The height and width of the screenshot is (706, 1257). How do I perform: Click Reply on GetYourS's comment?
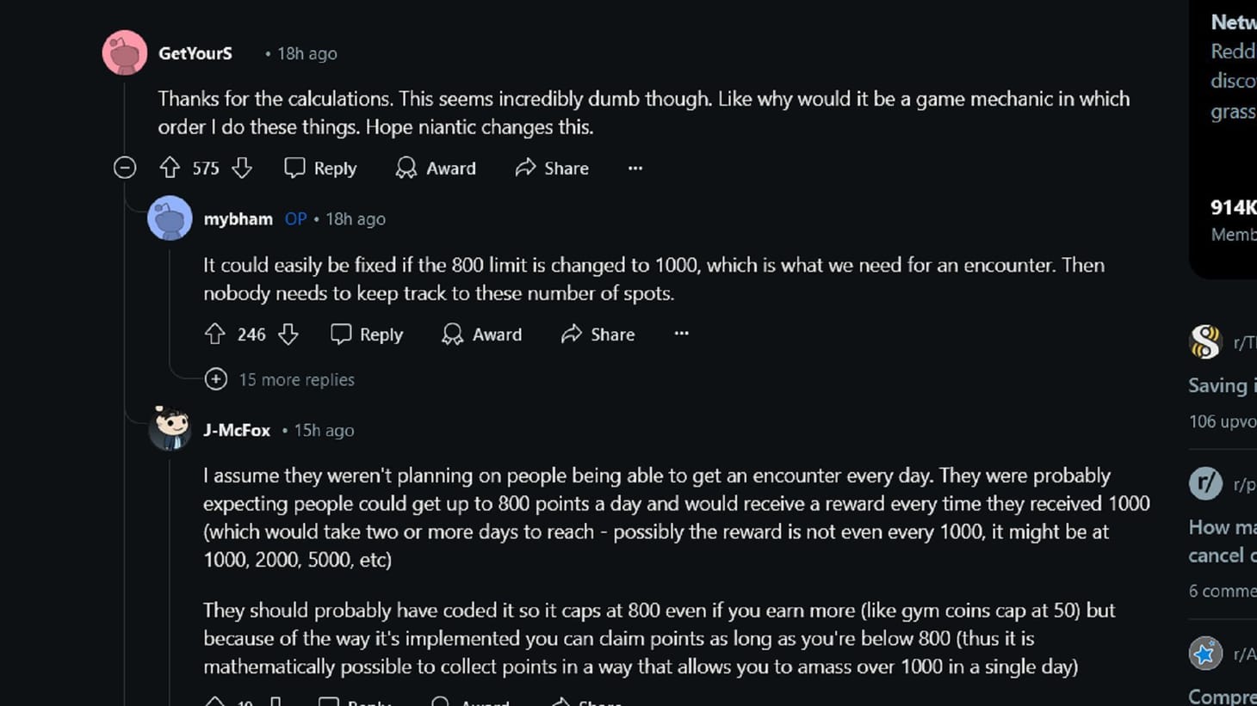click(x=319, y=168)
